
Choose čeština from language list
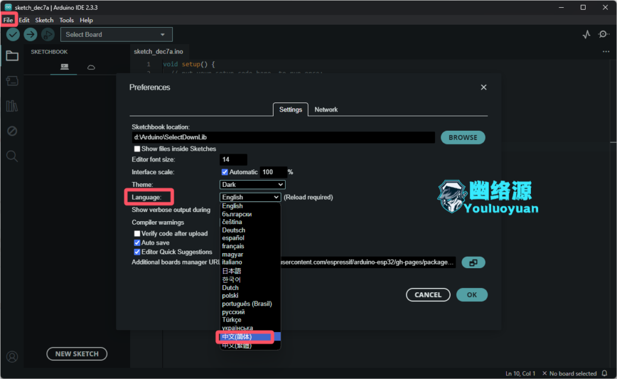250,222
